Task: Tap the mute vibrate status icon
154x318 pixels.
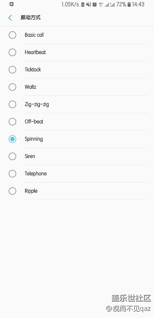Action: (88, 5)
